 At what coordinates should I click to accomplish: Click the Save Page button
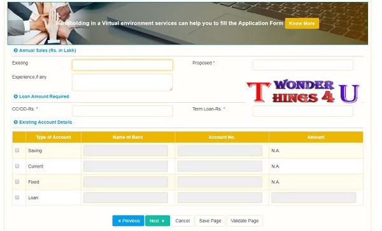coord(210,221)
